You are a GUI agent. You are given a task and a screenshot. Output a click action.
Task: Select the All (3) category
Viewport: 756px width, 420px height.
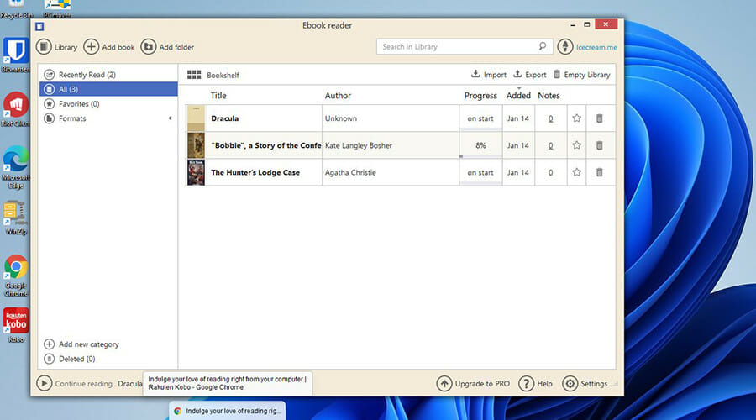108,89
